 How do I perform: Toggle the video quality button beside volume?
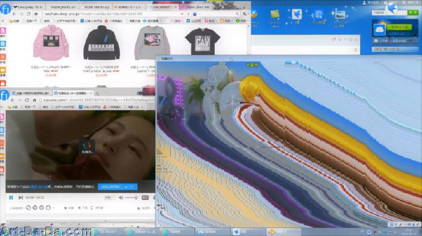pos(145,198)
